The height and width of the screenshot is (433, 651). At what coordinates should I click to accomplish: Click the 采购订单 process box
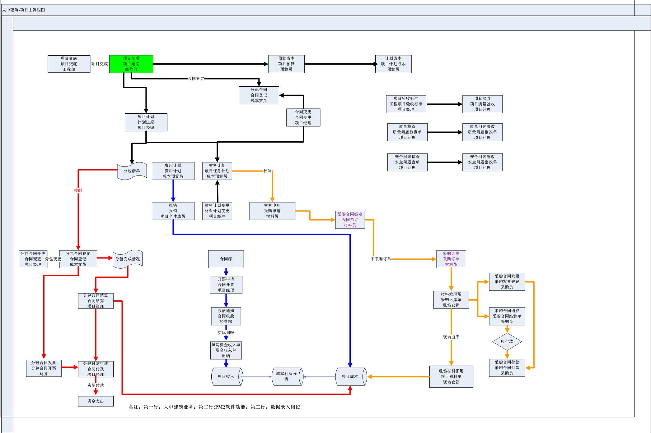point(451,259)
